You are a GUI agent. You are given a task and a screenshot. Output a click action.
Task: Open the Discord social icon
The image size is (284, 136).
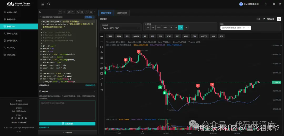pos(19,118)
